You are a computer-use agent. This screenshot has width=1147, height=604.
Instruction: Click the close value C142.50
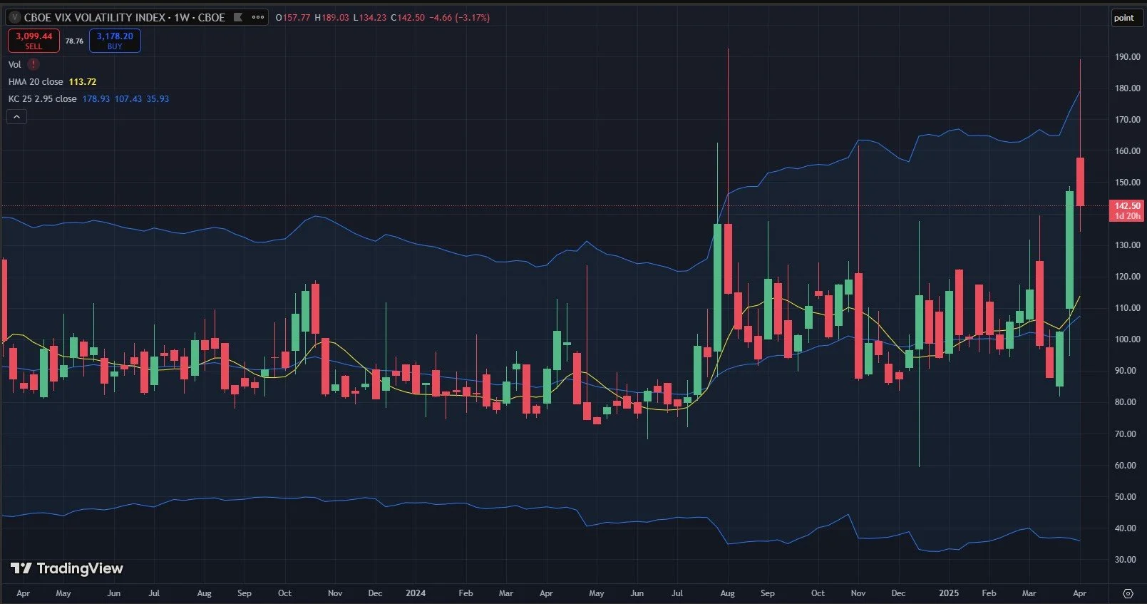(408, 17)
